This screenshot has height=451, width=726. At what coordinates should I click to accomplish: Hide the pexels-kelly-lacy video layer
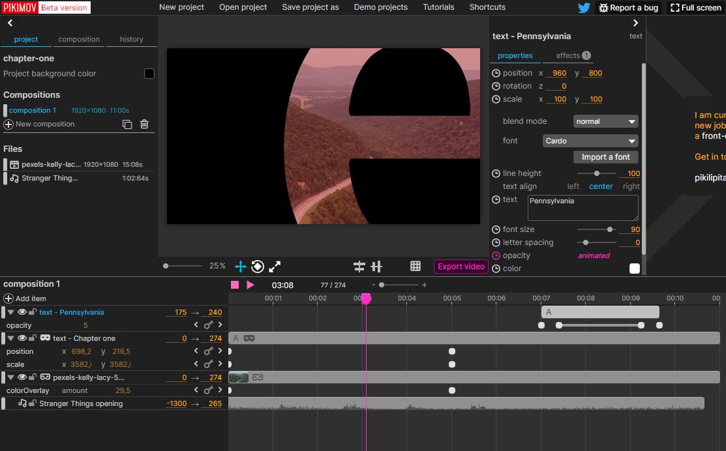pyautogui.click(x=22, y=377)
